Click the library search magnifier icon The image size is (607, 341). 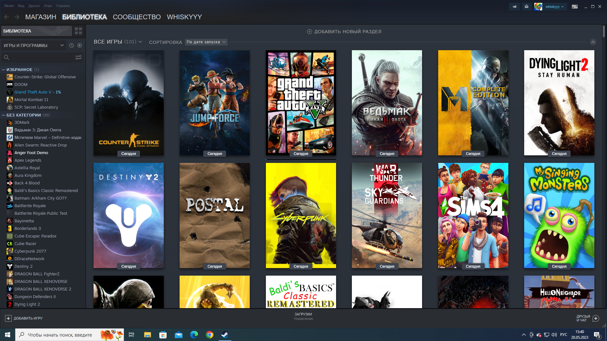7,57
